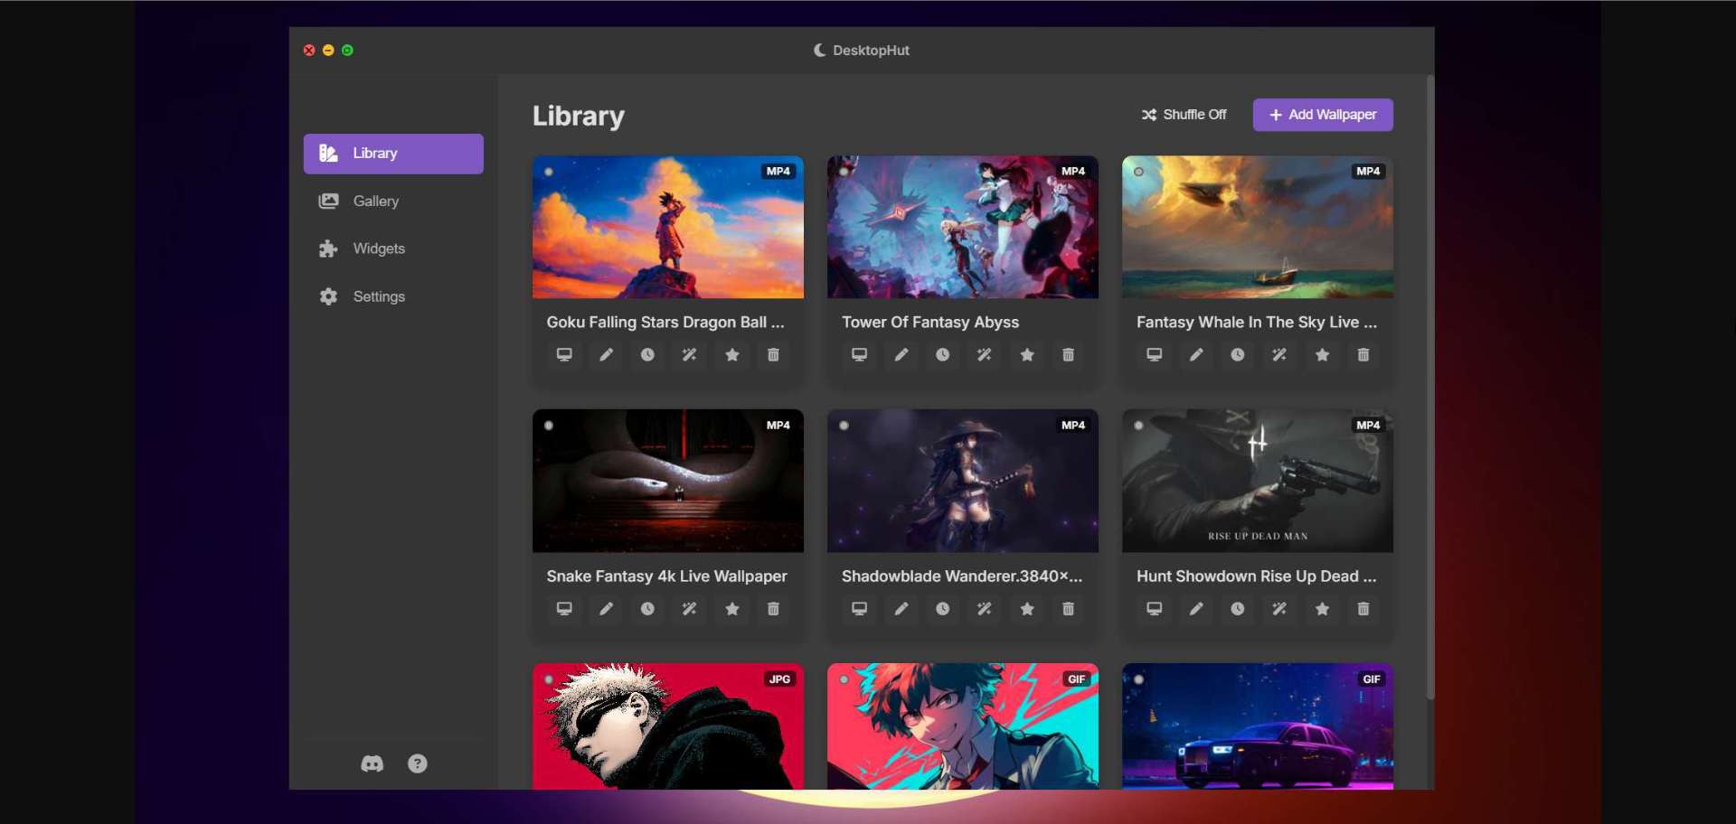Apply Goku Falling Stars wallpaper using monitor icon
Image resolution: width=1736 pixels, height=824 pixels.
[563, 355]
